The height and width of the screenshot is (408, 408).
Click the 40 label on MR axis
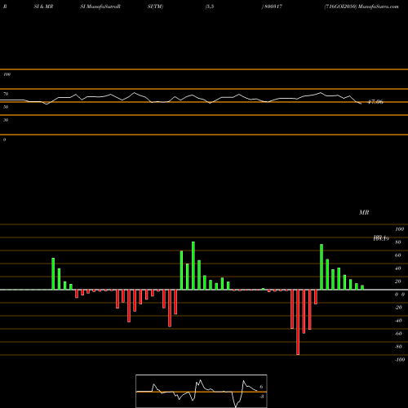point(398,268)
